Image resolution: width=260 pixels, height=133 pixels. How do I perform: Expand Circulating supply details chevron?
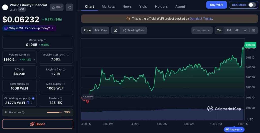(x=32, y=103)
